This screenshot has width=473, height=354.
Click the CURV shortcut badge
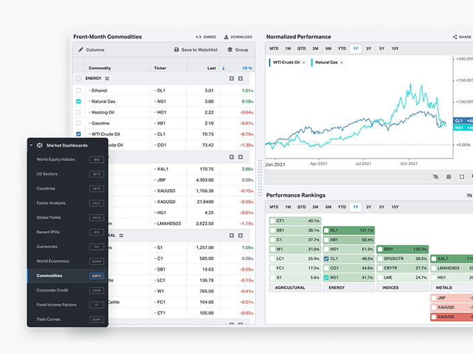click(96, 319)
